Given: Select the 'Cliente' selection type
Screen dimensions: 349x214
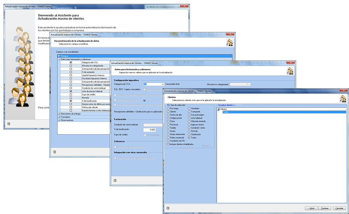Looking at the screenshot, I should pyautogui.click(x=168, y=112).
